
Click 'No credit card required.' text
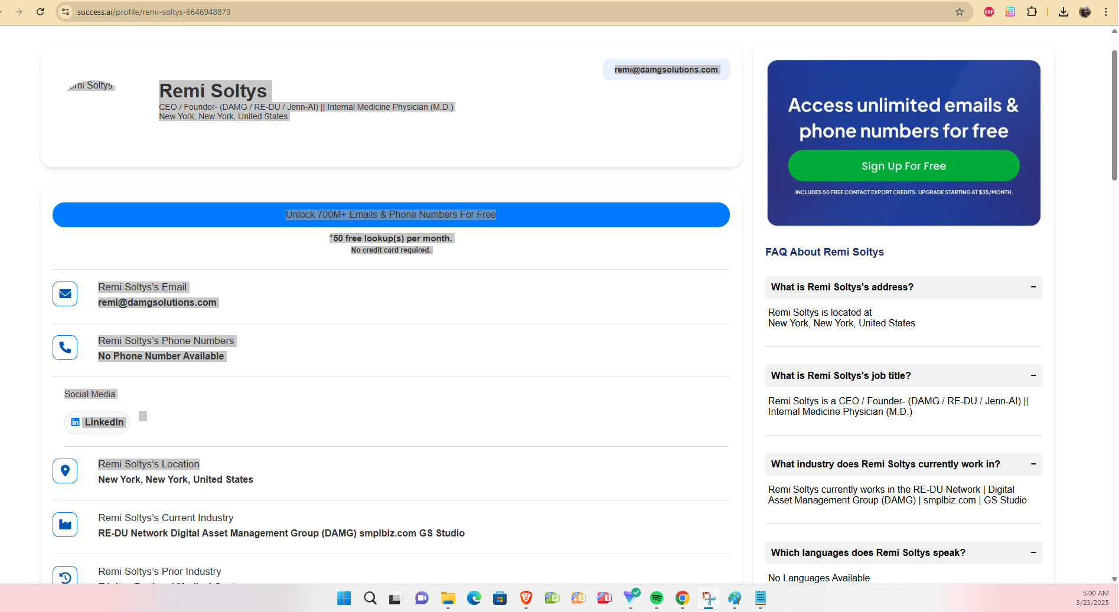point(391,250)
